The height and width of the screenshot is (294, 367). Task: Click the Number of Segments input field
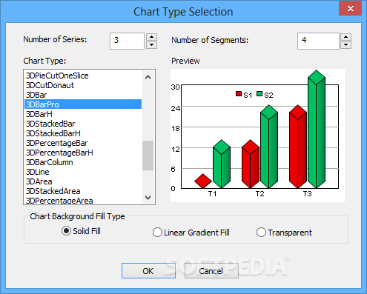[x=318, y=41]
